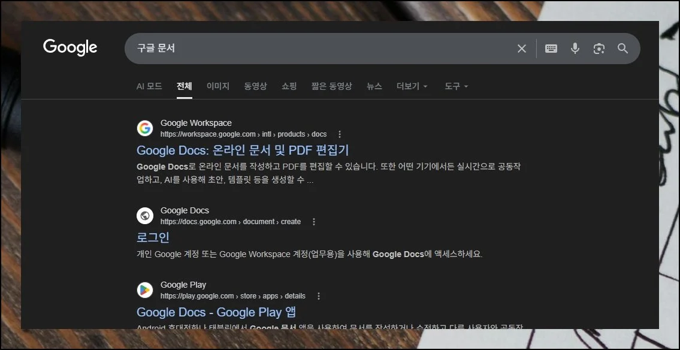The image size is (680, 350).
Task: Switch to the 이미지 tab
Action: [x=218, y=86]
